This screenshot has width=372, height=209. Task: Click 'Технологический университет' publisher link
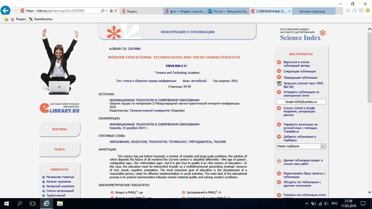[150, 110]
